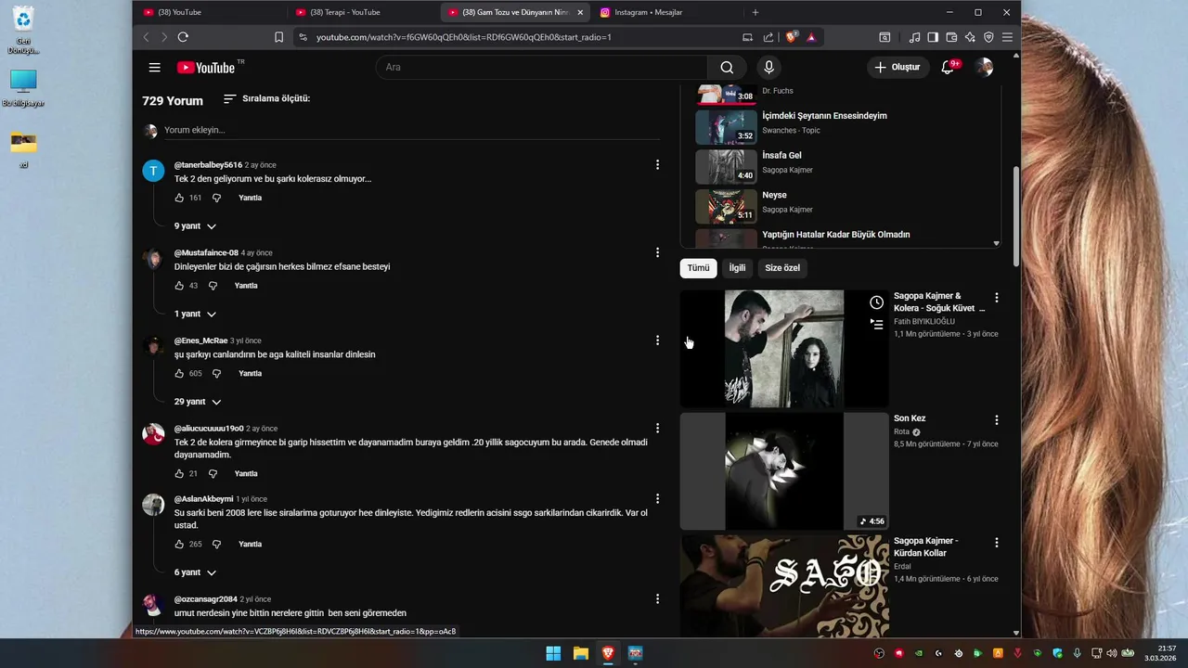1188x668 pixels.
Task: Open the Brave Leo AI sparkle icon
Action: [x=970, y=37]
